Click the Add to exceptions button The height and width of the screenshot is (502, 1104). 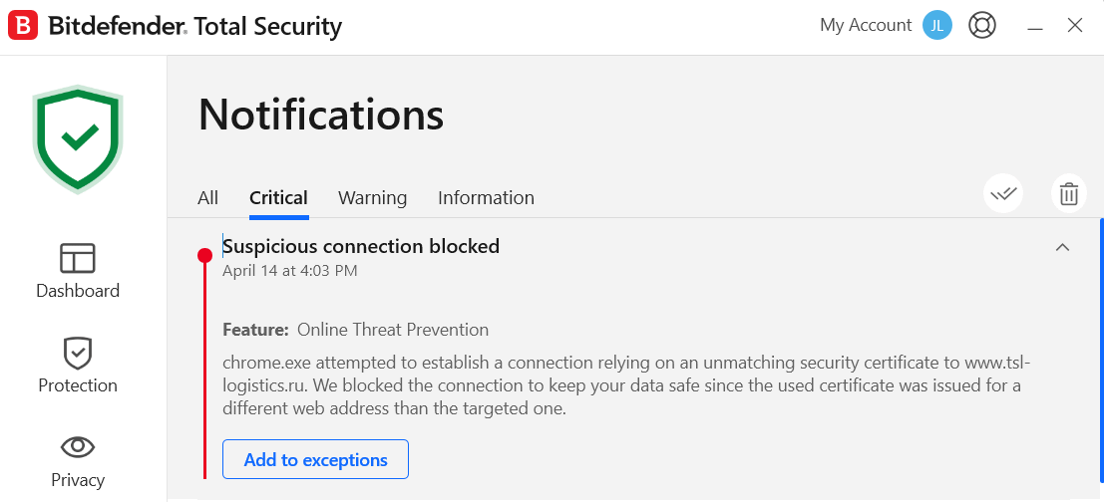pyautogui.click(x=315, y=459)
